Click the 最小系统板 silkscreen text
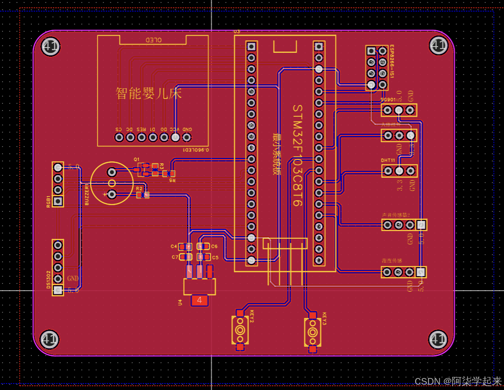The height and width of the screenshot is (390, 504). [x=276, y=154]
